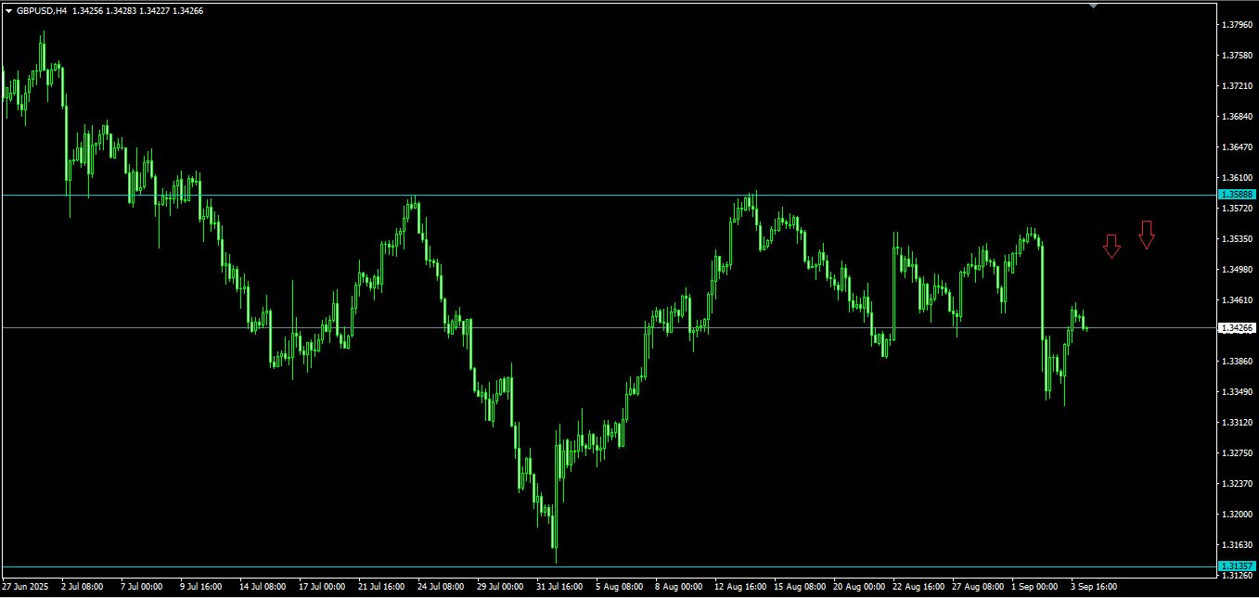Click the cyan 1.31357 price tag

(x=1238, y=566)
